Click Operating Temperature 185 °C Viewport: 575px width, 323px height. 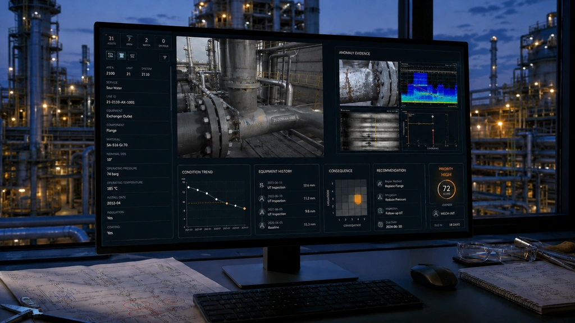click(112, 188)
